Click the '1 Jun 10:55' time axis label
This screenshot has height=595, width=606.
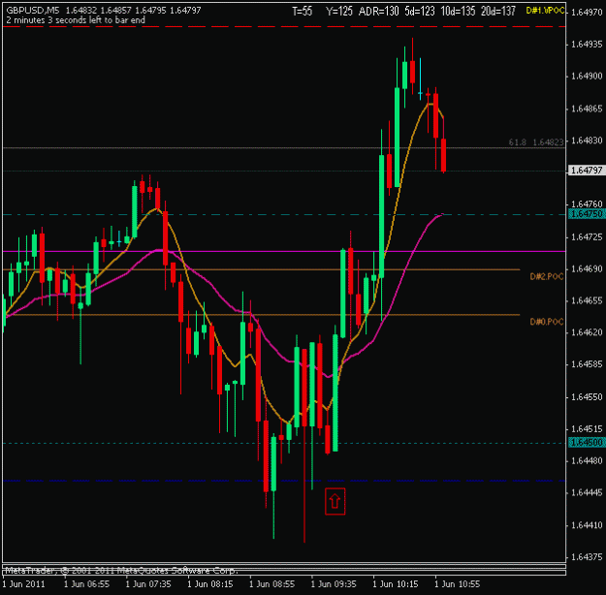pyautogui.click(x=458, y=583)
